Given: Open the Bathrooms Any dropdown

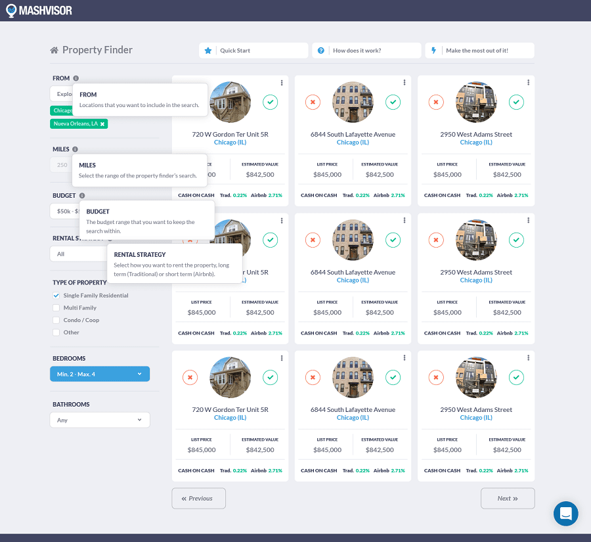Looking at the screenshot, I should (100, 420).
